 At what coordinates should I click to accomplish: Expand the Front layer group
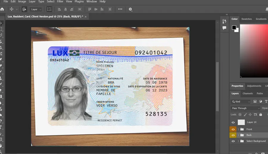pyautogui.click(x=238, y=129)
